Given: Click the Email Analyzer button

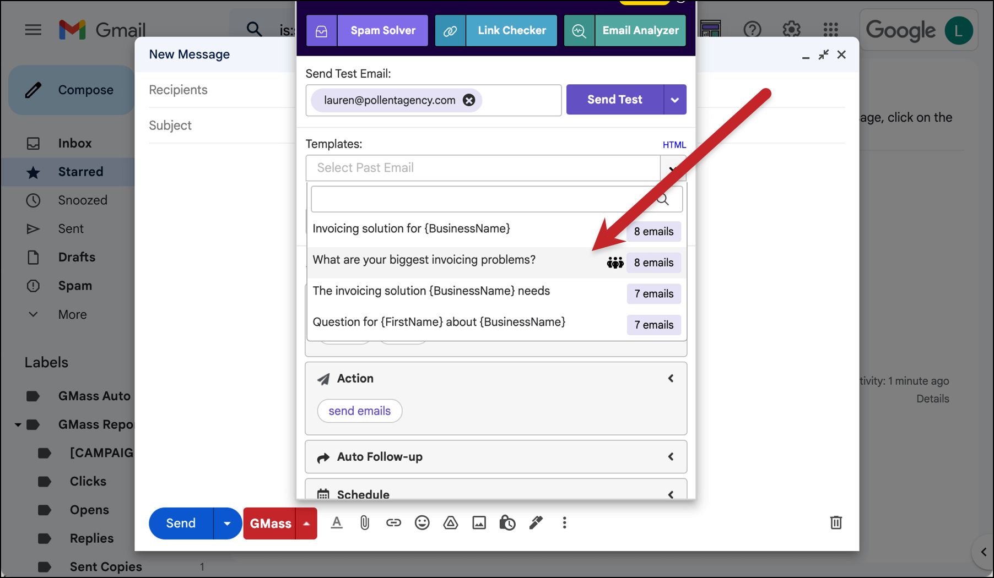Looking at the screenshot, I should tap(640, 31).
